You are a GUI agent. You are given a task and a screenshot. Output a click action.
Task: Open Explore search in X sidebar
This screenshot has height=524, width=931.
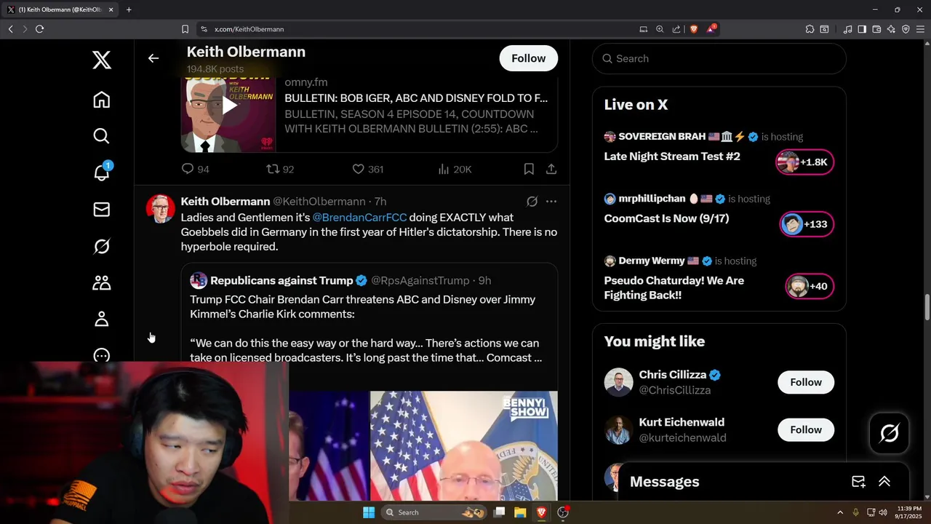point(102,136)
